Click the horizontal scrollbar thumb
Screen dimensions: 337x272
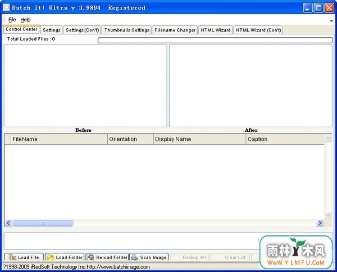tap(43, 223)
